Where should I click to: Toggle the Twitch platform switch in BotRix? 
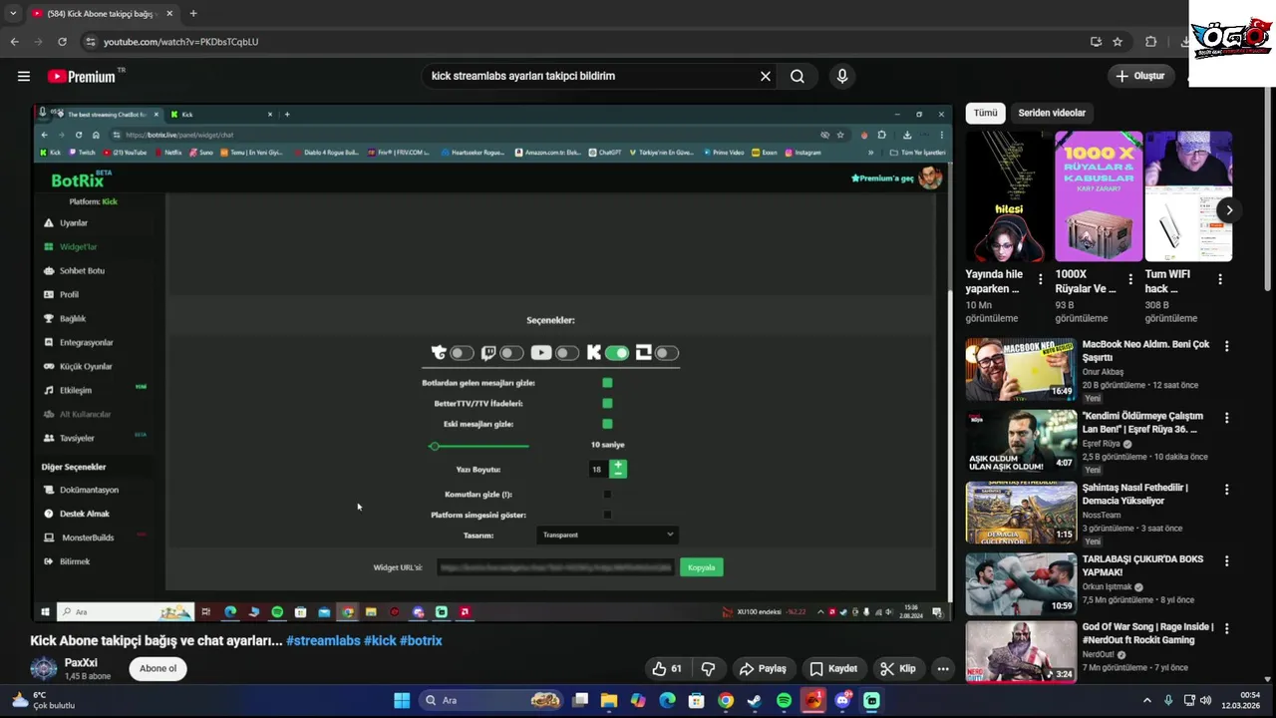[511, 353]
